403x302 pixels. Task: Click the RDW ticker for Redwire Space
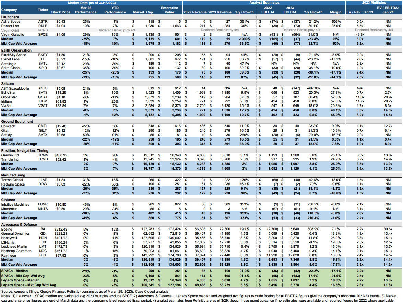tap(43, 184)
